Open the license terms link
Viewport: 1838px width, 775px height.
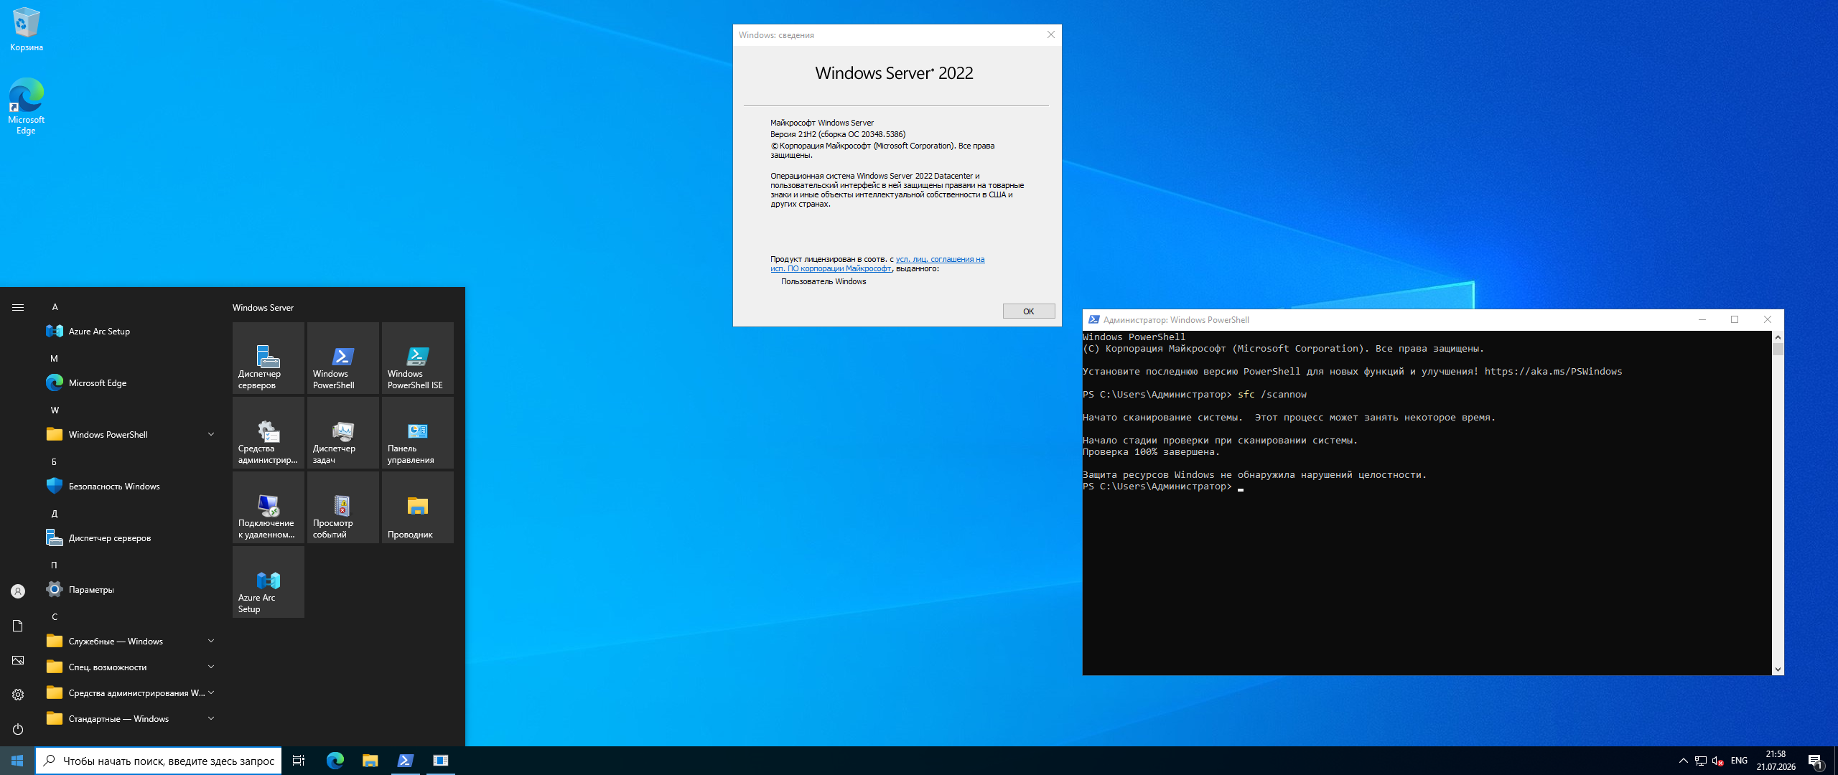877,264
